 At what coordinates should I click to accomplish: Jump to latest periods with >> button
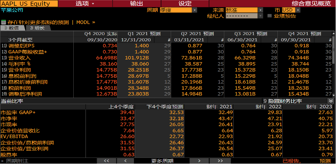220,161
